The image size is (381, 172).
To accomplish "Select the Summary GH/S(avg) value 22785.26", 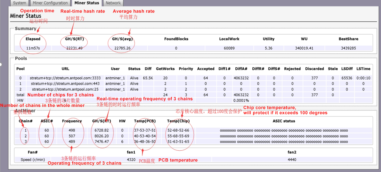I will [x=122, y=48].
